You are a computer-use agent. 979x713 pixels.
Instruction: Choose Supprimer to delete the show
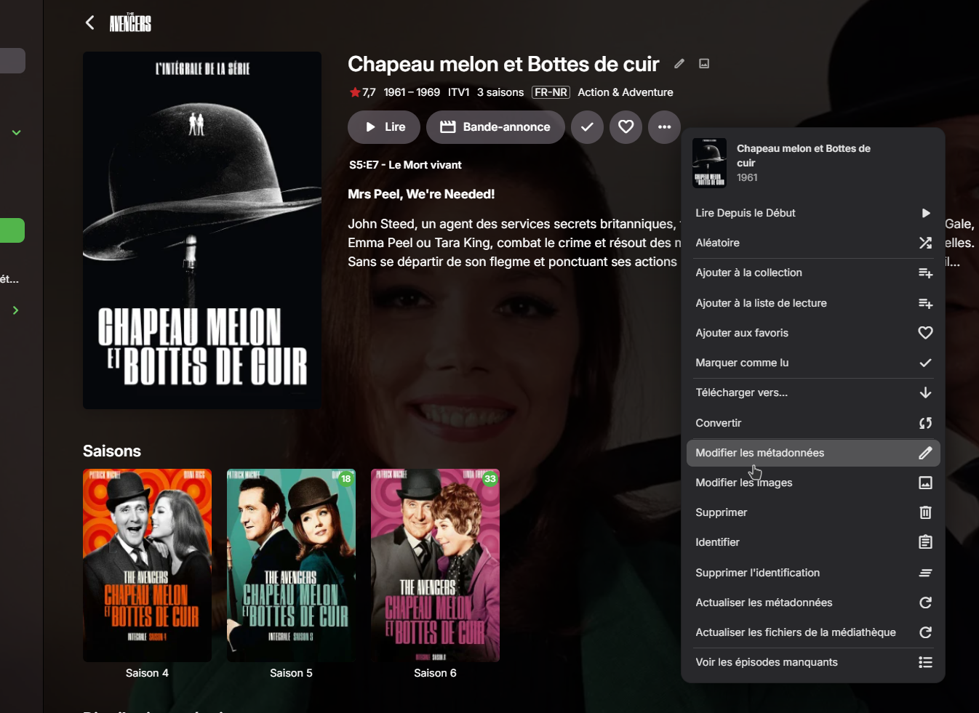click(x=813, y=512)
